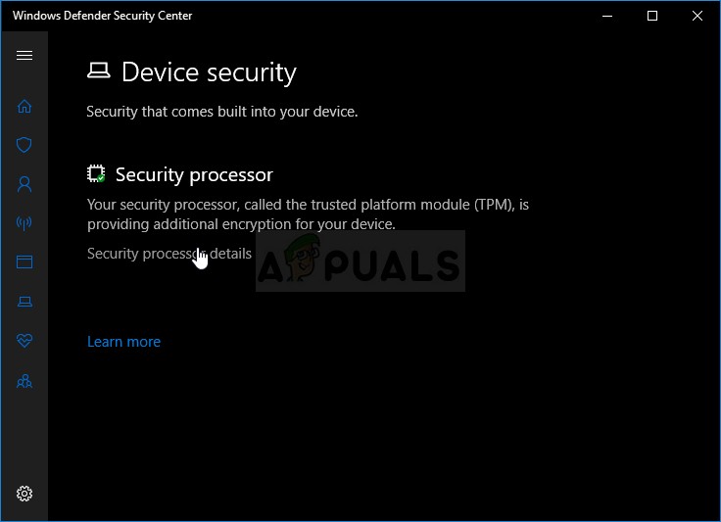Go to the Home section
Image resolution: width=721 pixels, height=522 pixels.
click(x=24, y=106)
